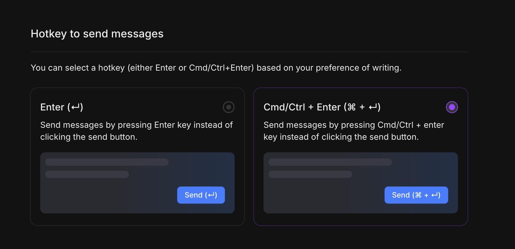Viewport: 515px width, 249px height.
Task: Click the "Hotkey to send messages" heading
Action: pyautogui.click(x=97, y=34)
